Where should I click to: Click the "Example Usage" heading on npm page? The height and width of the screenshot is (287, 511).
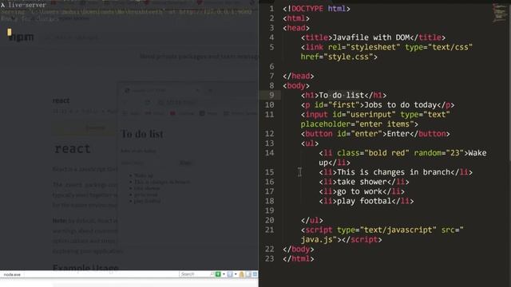click(x=85, y=268)
